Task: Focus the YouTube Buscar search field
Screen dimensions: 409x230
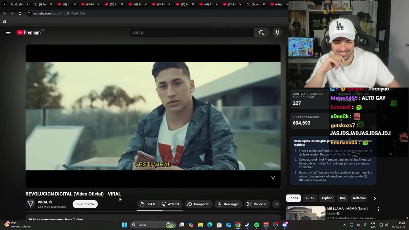Action: 191,32
